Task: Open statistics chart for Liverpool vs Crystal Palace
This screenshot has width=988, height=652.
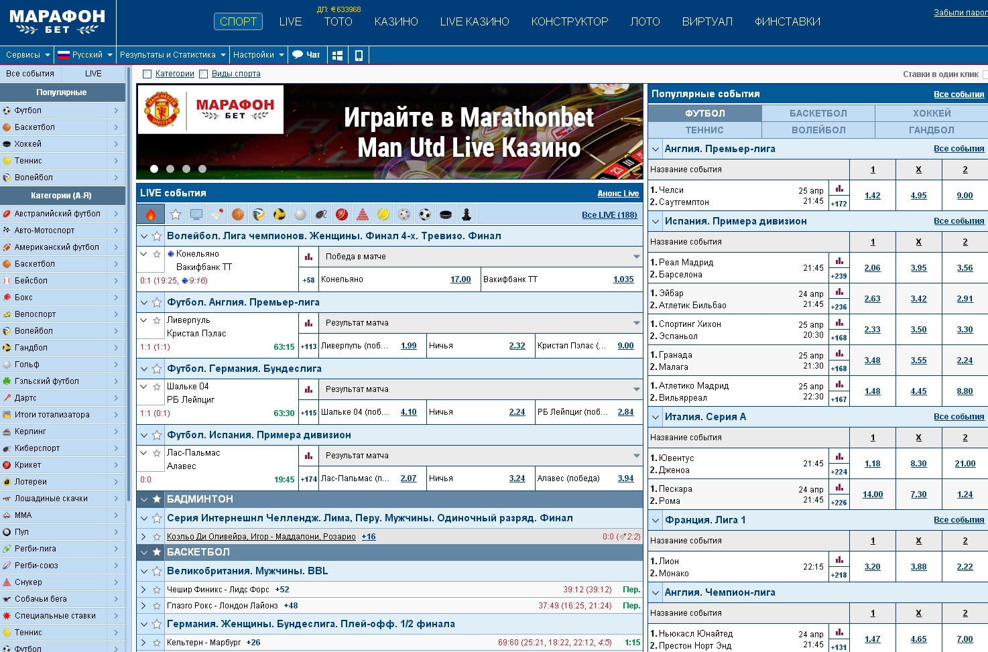Action: pyautogui.click(x=308, y=323)
